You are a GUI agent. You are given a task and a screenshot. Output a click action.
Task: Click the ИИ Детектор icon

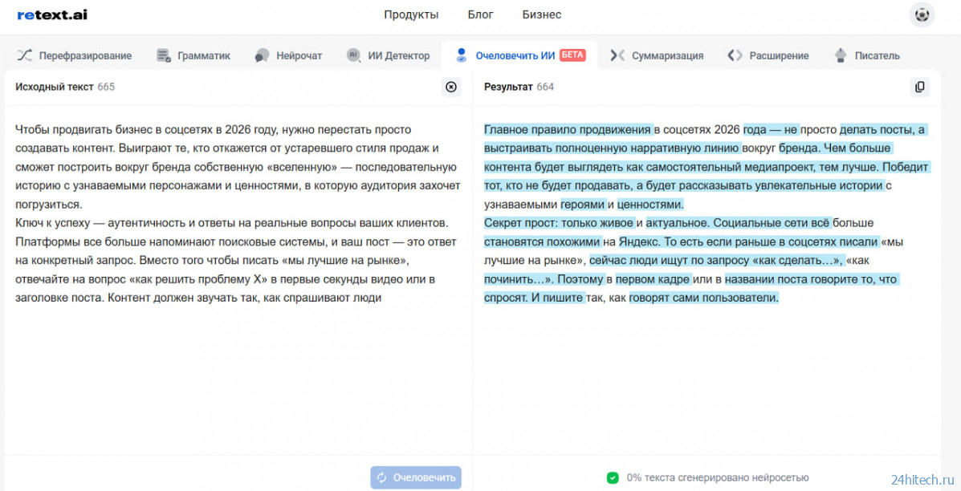coord(353,55)
